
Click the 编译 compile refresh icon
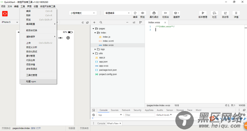[135, 13]
